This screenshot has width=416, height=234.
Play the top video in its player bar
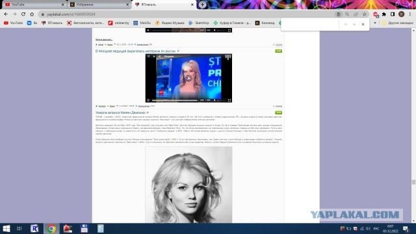pyautogui.click(x=148, y=31)
